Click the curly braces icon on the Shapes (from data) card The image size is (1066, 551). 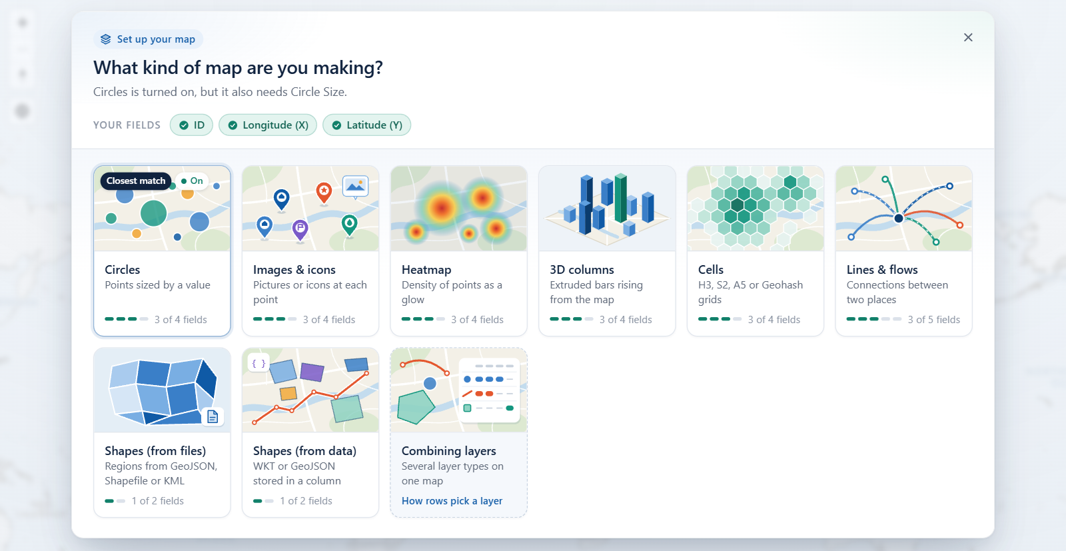click(259, 363)
